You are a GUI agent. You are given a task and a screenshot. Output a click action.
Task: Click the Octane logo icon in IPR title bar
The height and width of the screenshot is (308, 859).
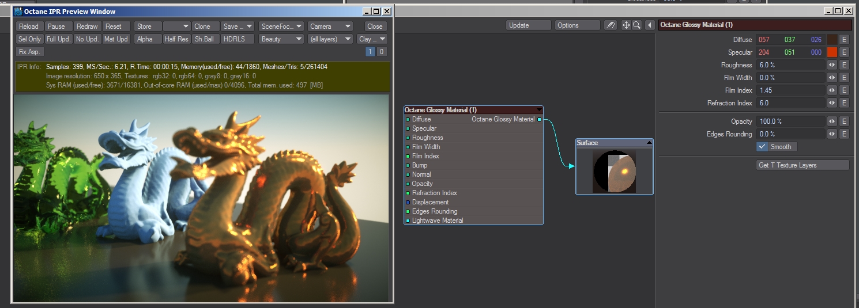pos(18,11)
